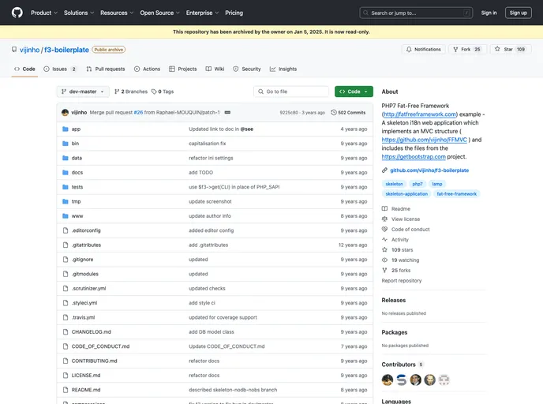Click the bin folder icon
The image size is (543, 404).
(x=65, y=144)
